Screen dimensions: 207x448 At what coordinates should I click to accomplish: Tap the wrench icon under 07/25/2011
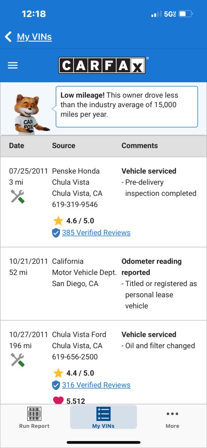(x=18, y=196)
